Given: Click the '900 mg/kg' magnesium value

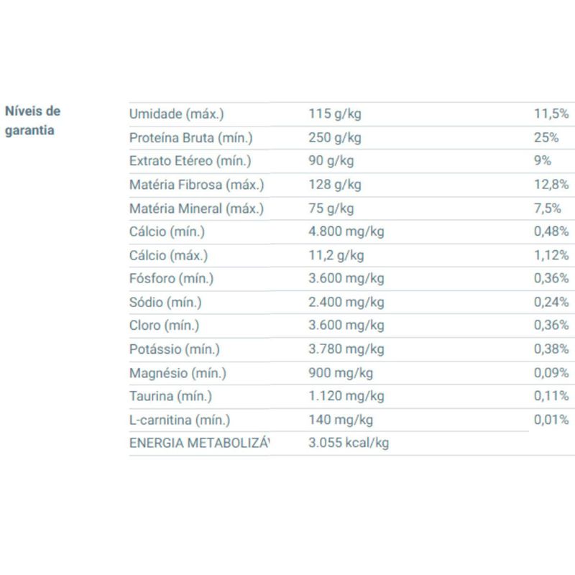Looking at the screenshot, I should point(340,372).
